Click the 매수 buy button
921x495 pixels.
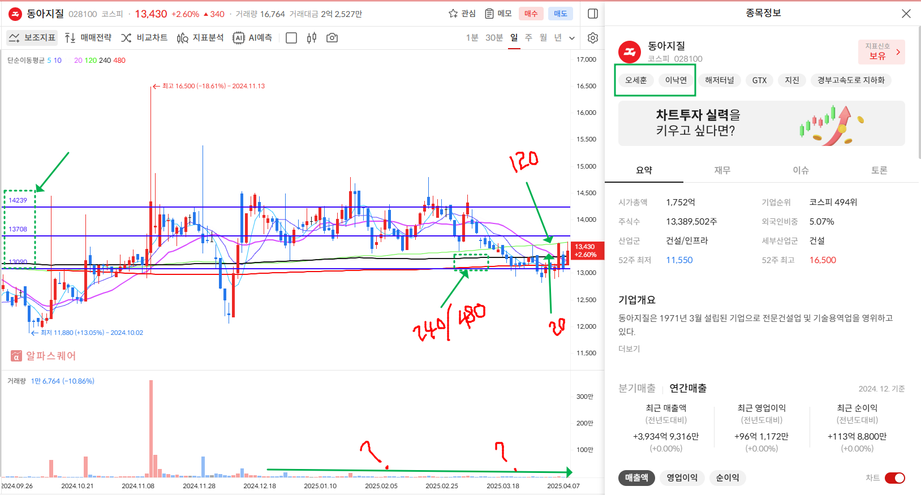(531, 14)
